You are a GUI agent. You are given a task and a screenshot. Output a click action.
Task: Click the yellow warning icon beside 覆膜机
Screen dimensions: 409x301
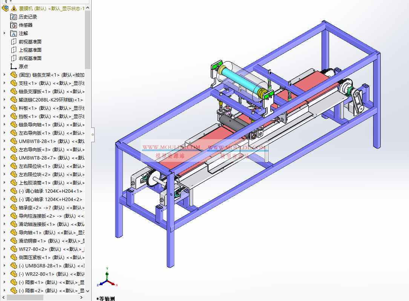[14, 8]
